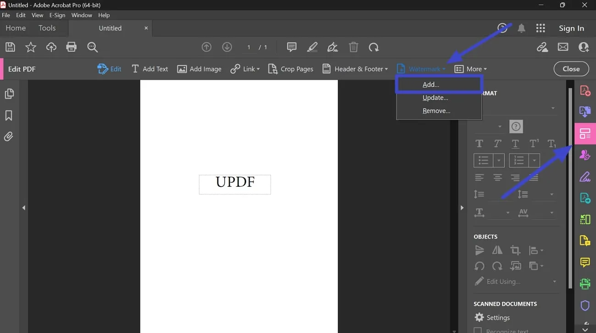596x333 pixels.
Task: Select the crop image tool in Objects
Action: pos(515,250)
